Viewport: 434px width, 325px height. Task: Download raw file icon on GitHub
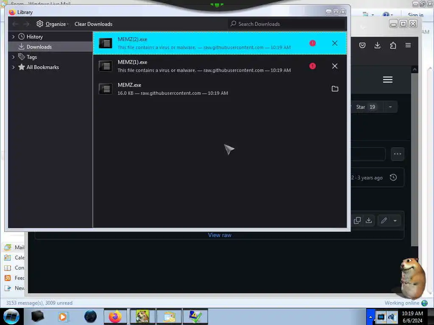[369, 220]
